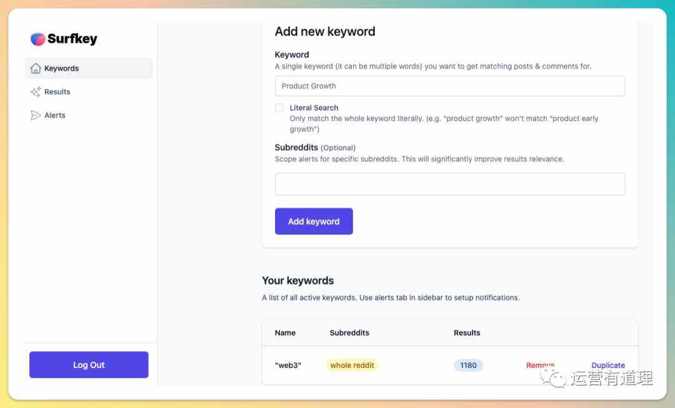
Task: Go to the Alerts sidebar tab
Action: click(89, 116)
